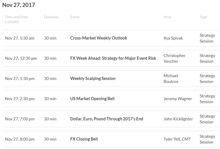Open FX Week Ahead: Strategy for Major Event Risk
Viewport: 220px width, 149px height.
click(x=113, y=58)
